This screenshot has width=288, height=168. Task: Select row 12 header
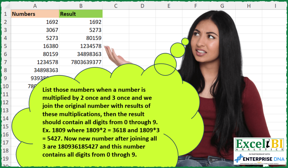[x=6, y=102]
